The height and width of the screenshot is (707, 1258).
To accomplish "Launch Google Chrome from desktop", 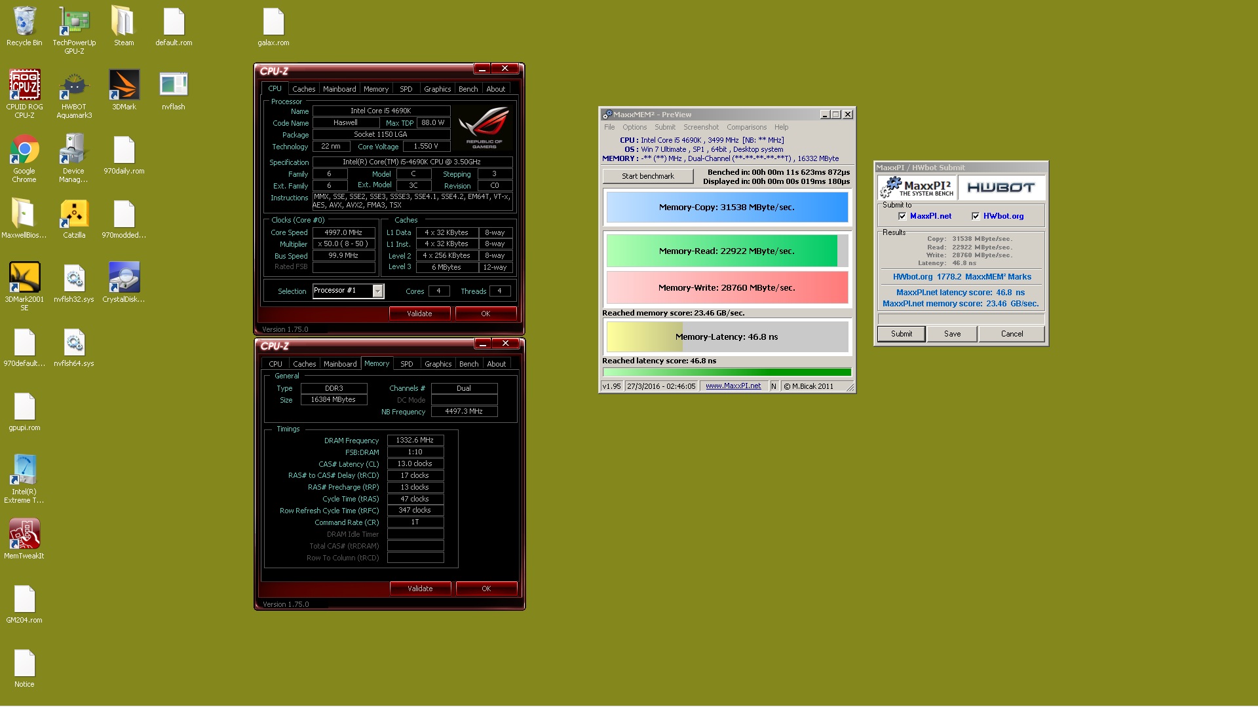I will coord(24,158).
